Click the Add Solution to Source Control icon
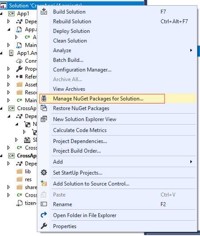 tap(44, 183)
